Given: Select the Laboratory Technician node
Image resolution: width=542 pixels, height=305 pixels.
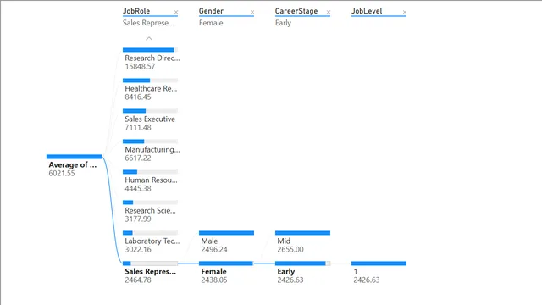Looking at the screenshot, I should 151,242.
